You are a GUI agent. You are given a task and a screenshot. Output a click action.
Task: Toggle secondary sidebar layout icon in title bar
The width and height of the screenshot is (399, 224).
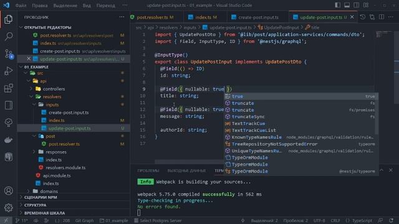(356, 5)
